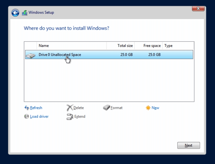The width and height of the screenshot is (215, 164).
Task: Close the Windows Setup window
Action: click(x=198, y=9)
